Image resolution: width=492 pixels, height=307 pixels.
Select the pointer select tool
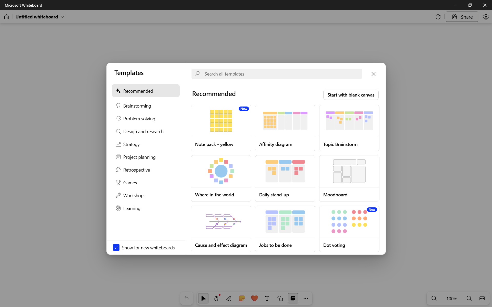coord(203,298)
